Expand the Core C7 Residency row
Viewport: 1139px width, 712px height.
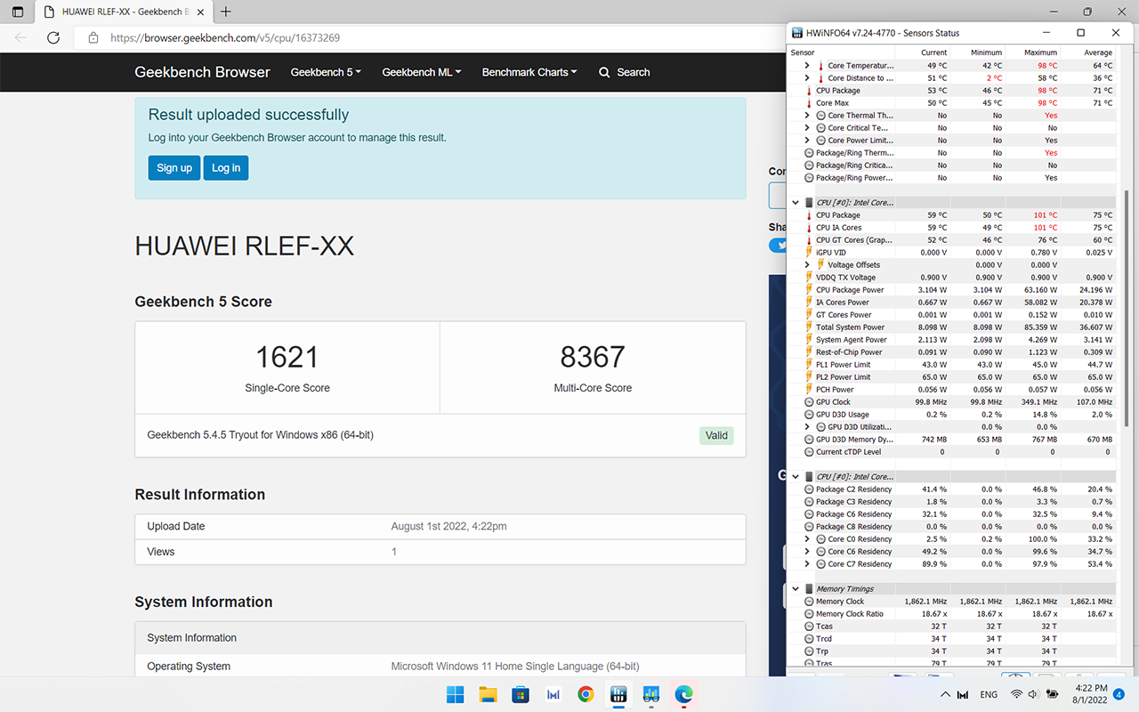[x=807, y=564]
